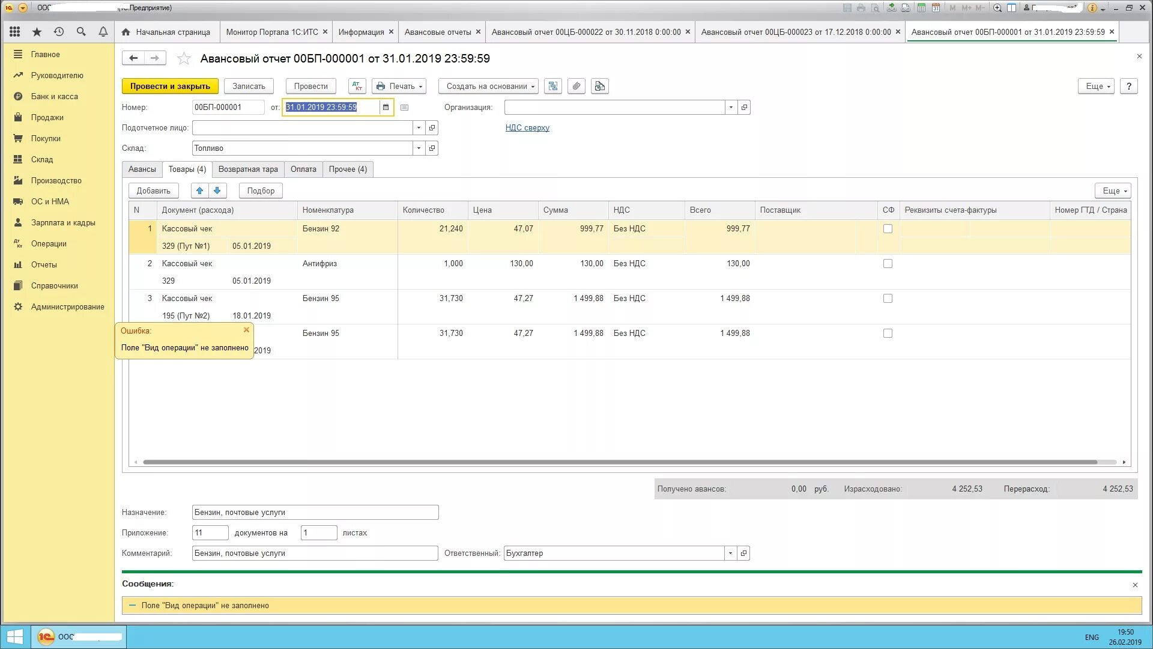The image size is (1153, 649).
Task: Open the notifications bell icon
Action: point(103,32)
